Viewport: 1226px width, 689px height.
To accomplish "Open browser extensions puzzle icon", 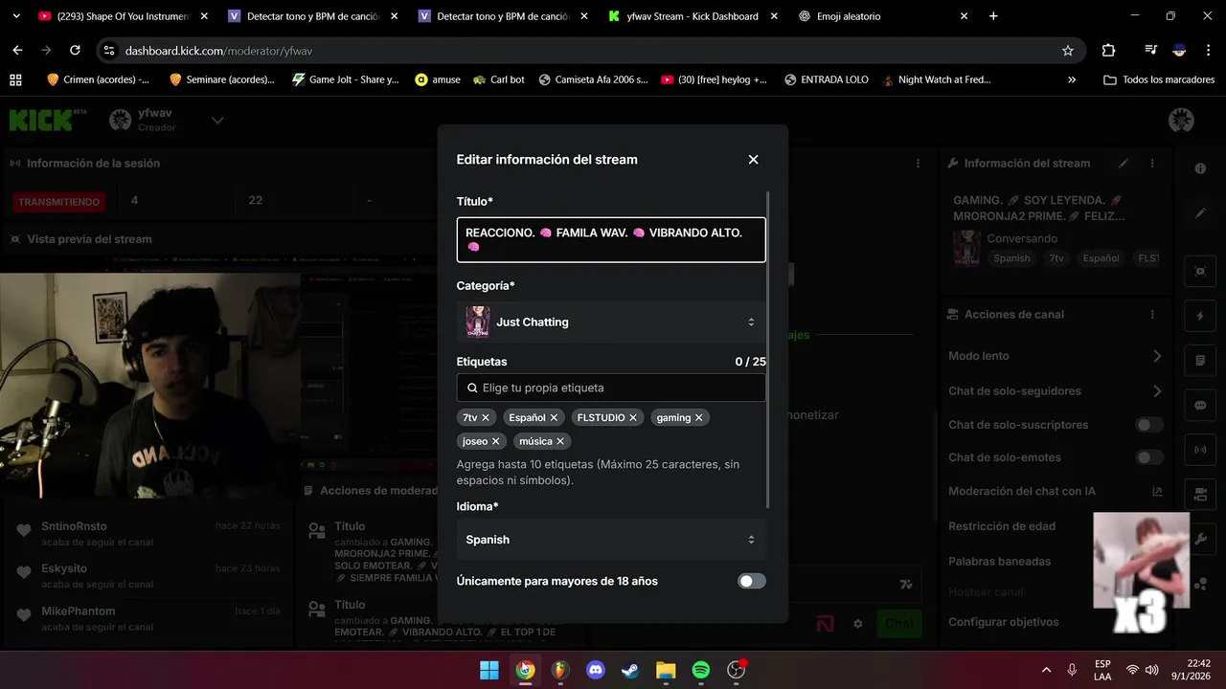I will tap(1109, 51).
